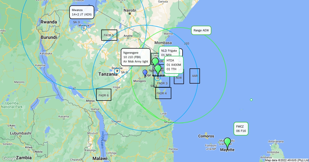Viewport: 309px width, 162px height.
Task: Select the FAOR 6 box
Action: [x=104, y=95]
